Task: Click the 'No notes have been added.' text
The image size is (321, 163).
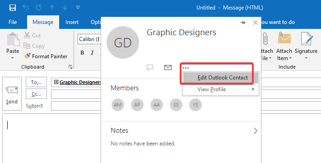Action: point(143,144)
